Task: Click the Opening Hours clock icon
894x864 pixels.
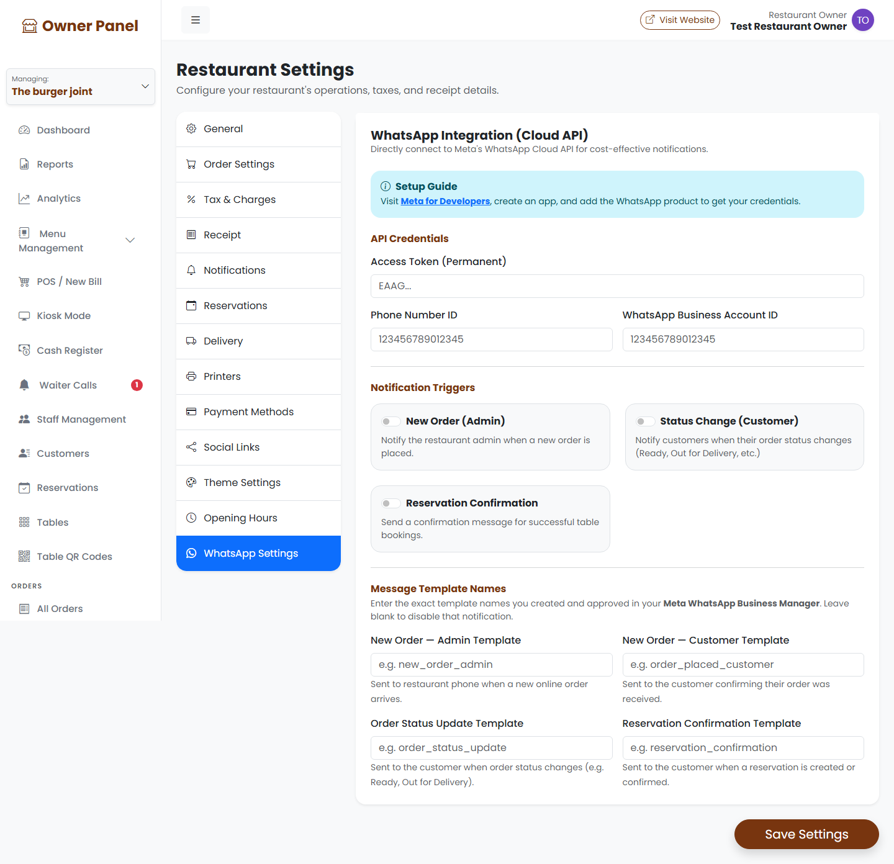Action: [x=191, y=518]
